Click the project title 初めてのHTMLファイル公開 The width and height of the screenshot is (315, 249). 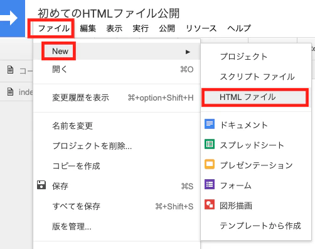click(x=109, y=13)
